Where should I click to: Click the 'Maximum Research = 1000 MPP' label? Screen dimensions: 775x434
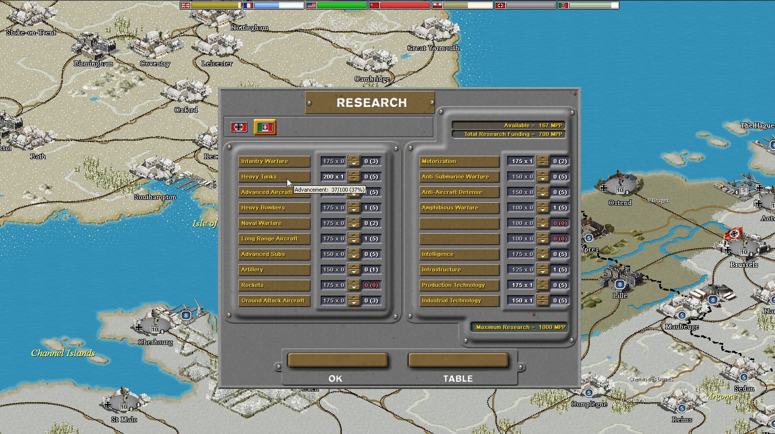[520, 327]
